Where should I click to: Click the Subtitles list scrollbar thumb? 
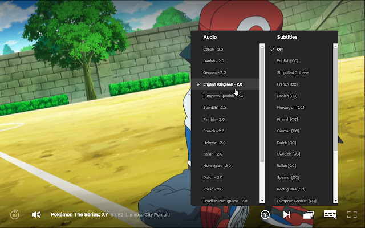(x=335, y=100)
